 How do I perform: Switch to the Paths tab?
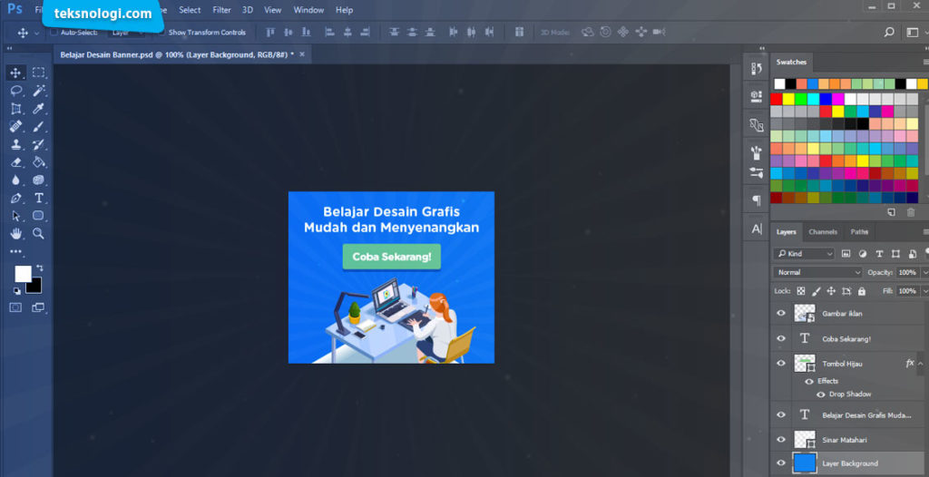[859, 231]
